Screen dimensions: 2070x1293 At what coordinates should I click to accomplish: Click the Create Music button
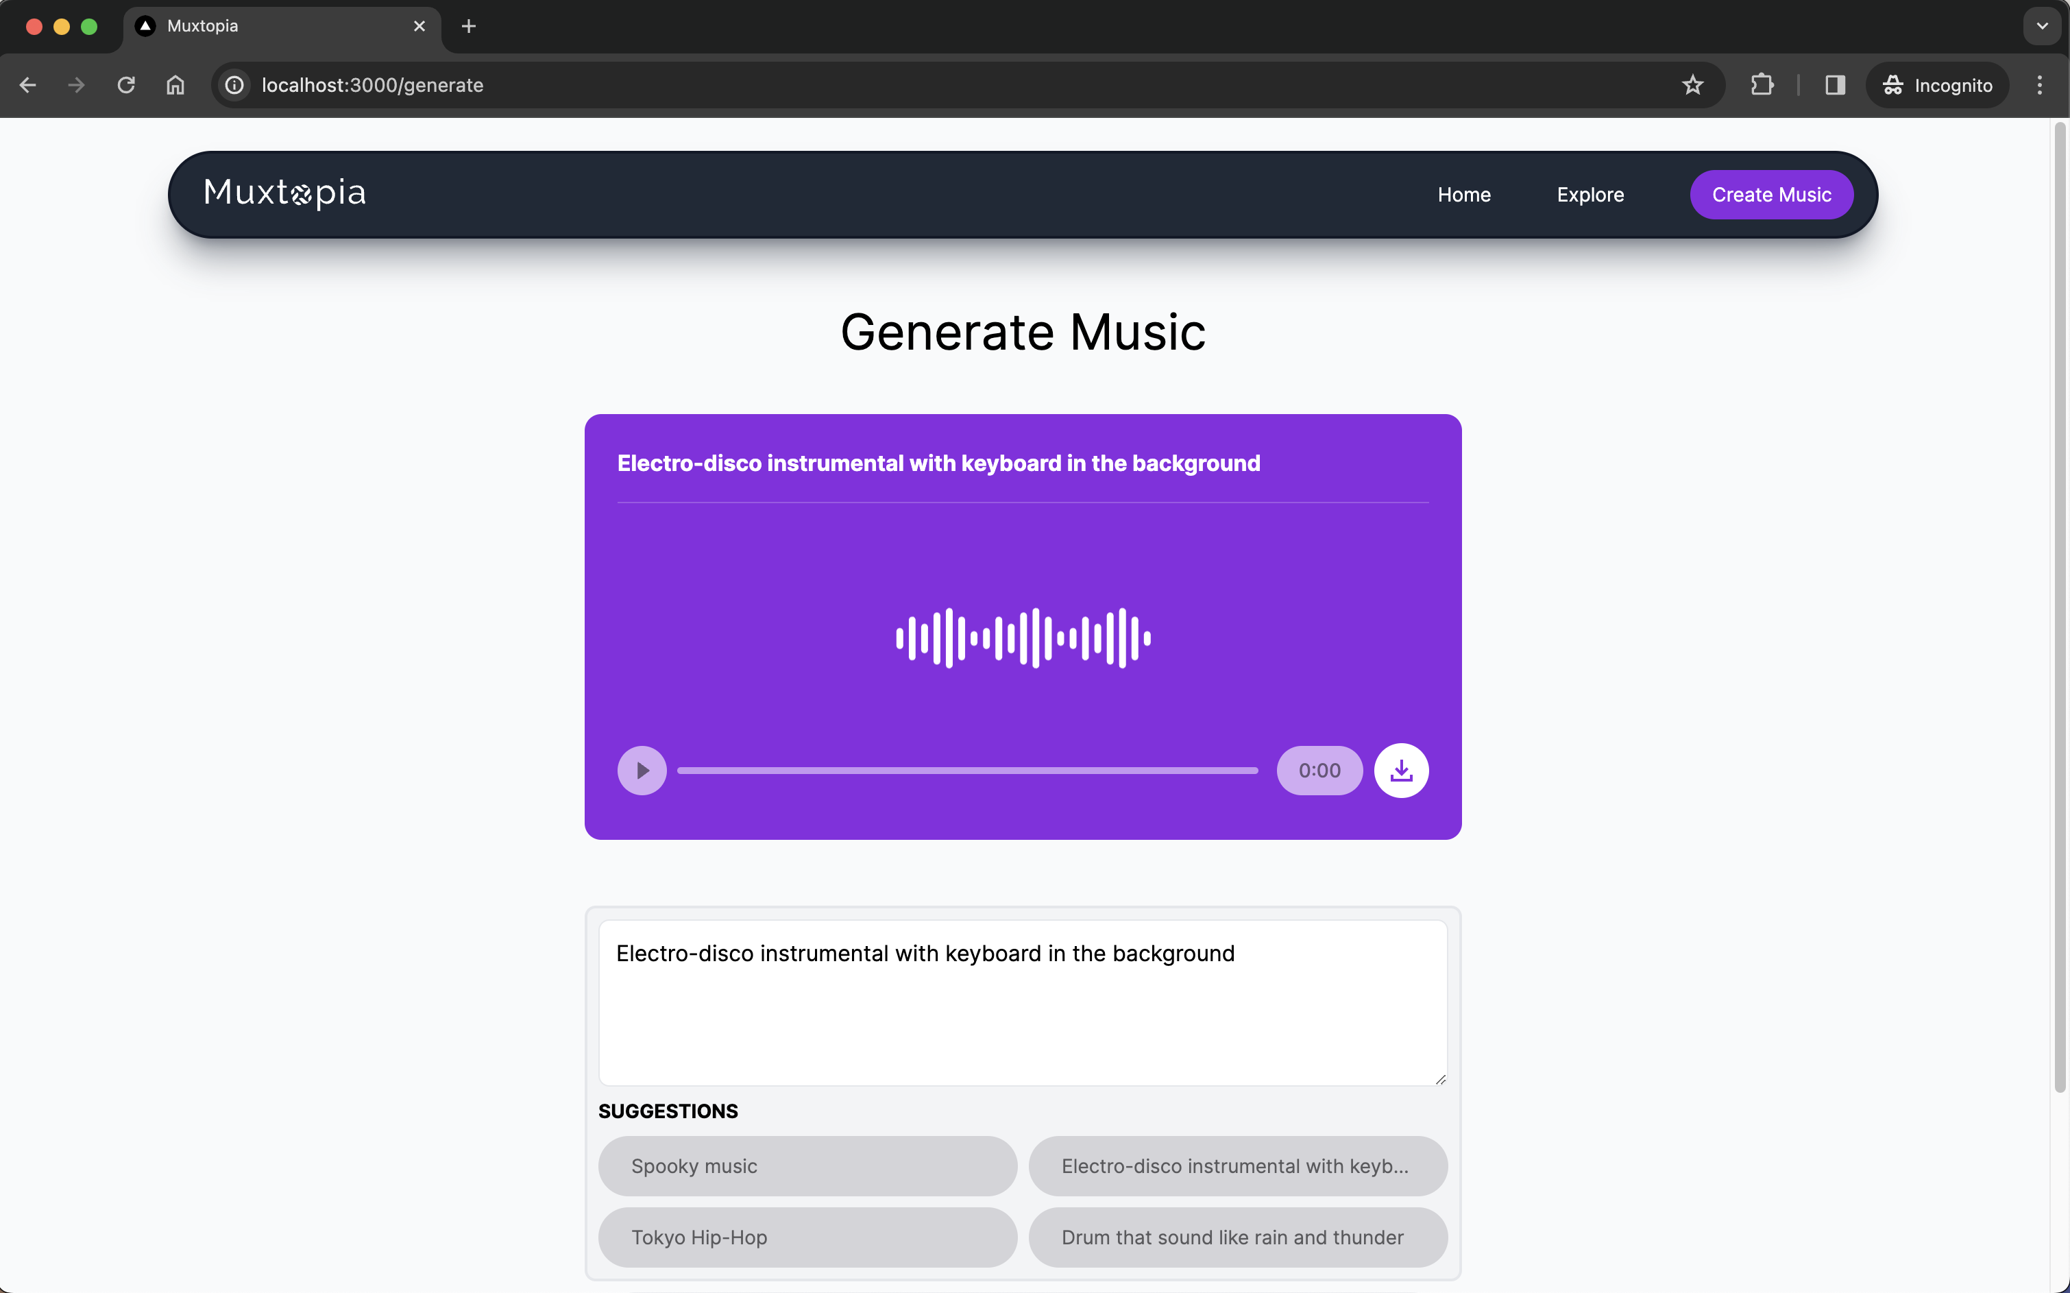1770,195
